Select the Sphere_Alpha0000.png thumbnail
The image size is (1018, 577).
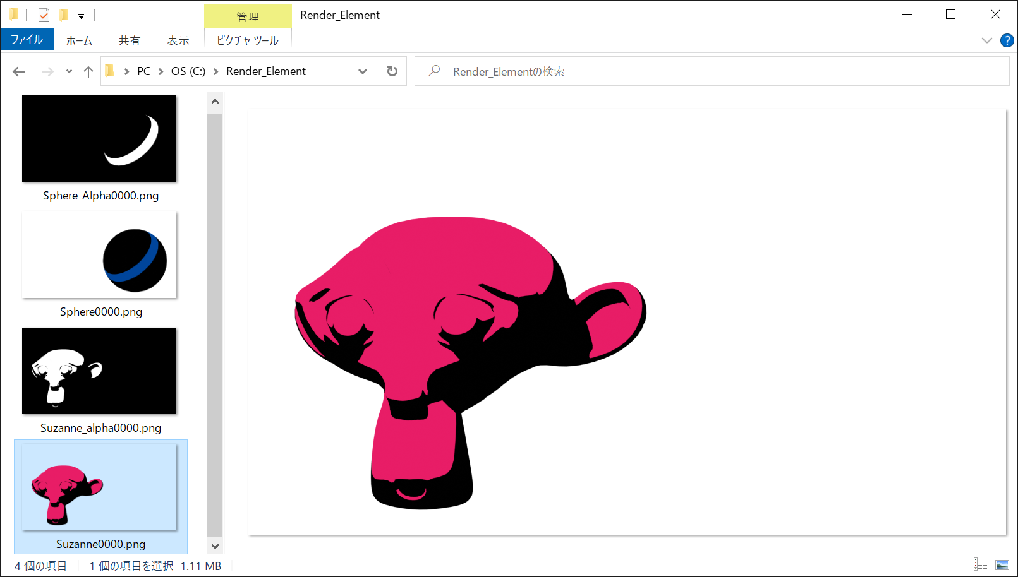click(x=99, y=138)
